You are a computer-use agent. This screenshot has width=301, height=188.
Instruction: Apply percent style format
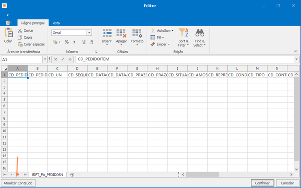66,42
